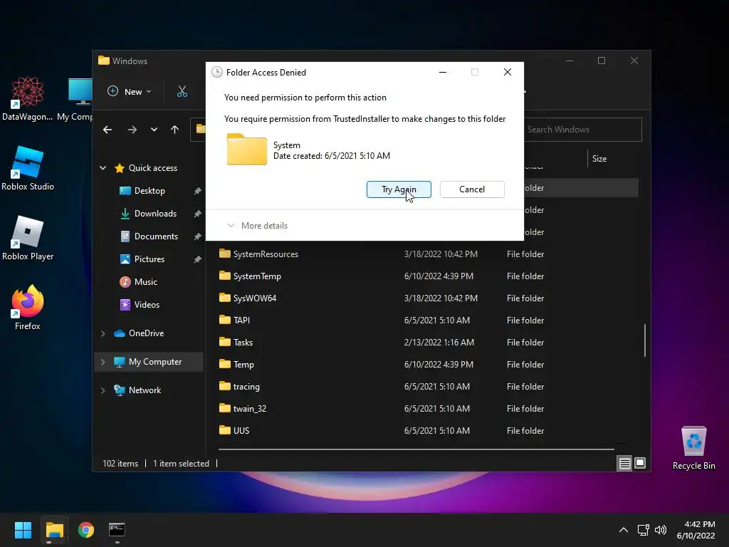Open Roblox Studio desktop shortcut

point(28,168)
